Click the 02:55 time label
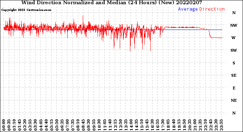 tap(30, 125)
